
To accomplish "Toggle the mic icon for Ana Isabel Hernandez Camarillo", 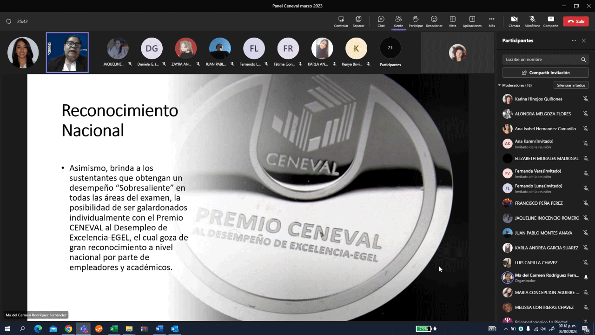I will [x=586, y=129].
